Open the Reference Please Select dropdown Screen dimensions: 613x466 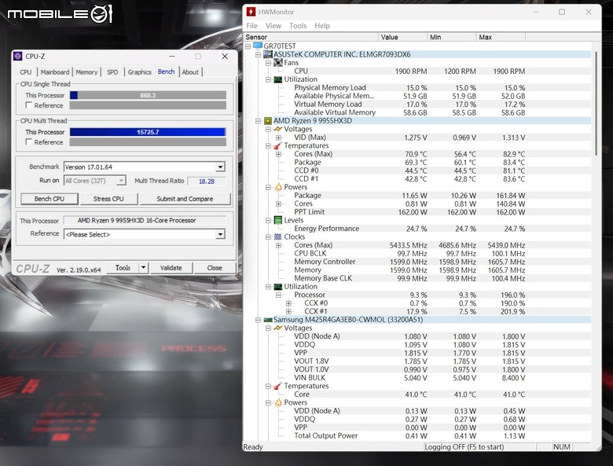click(x=221, y=234)
